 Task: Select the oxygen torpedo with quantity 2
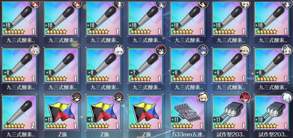[x=19, y=113]
